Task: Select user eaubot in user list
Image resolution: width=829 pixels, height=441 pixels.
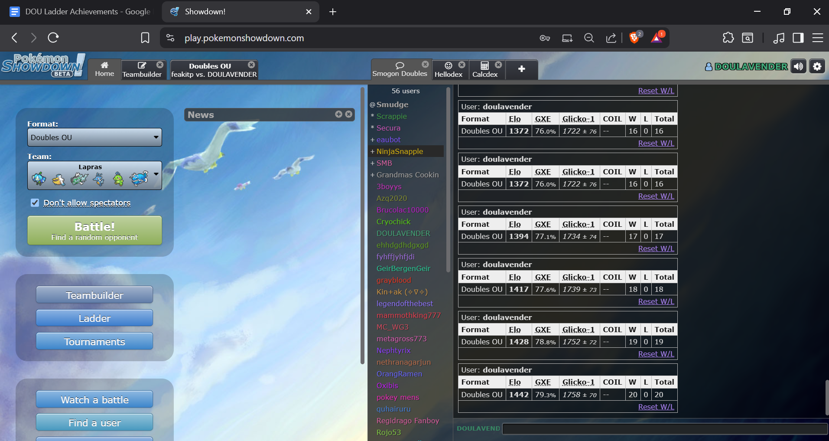Action: tap(388, 140)
